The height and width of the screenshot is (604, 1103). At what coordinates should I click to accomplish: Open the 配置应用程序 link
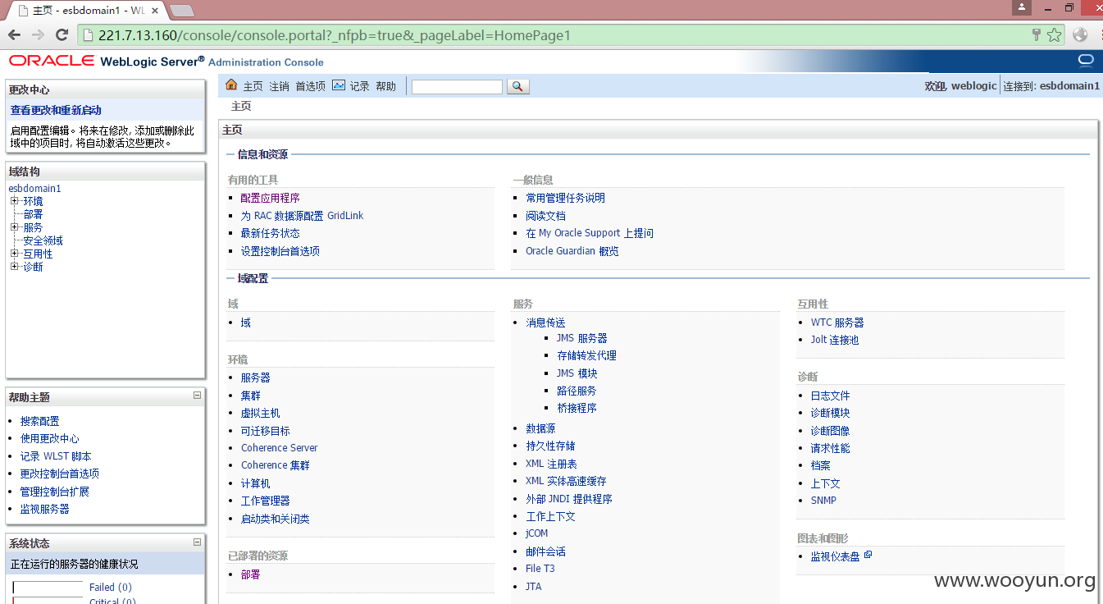(x=270, y=198)
